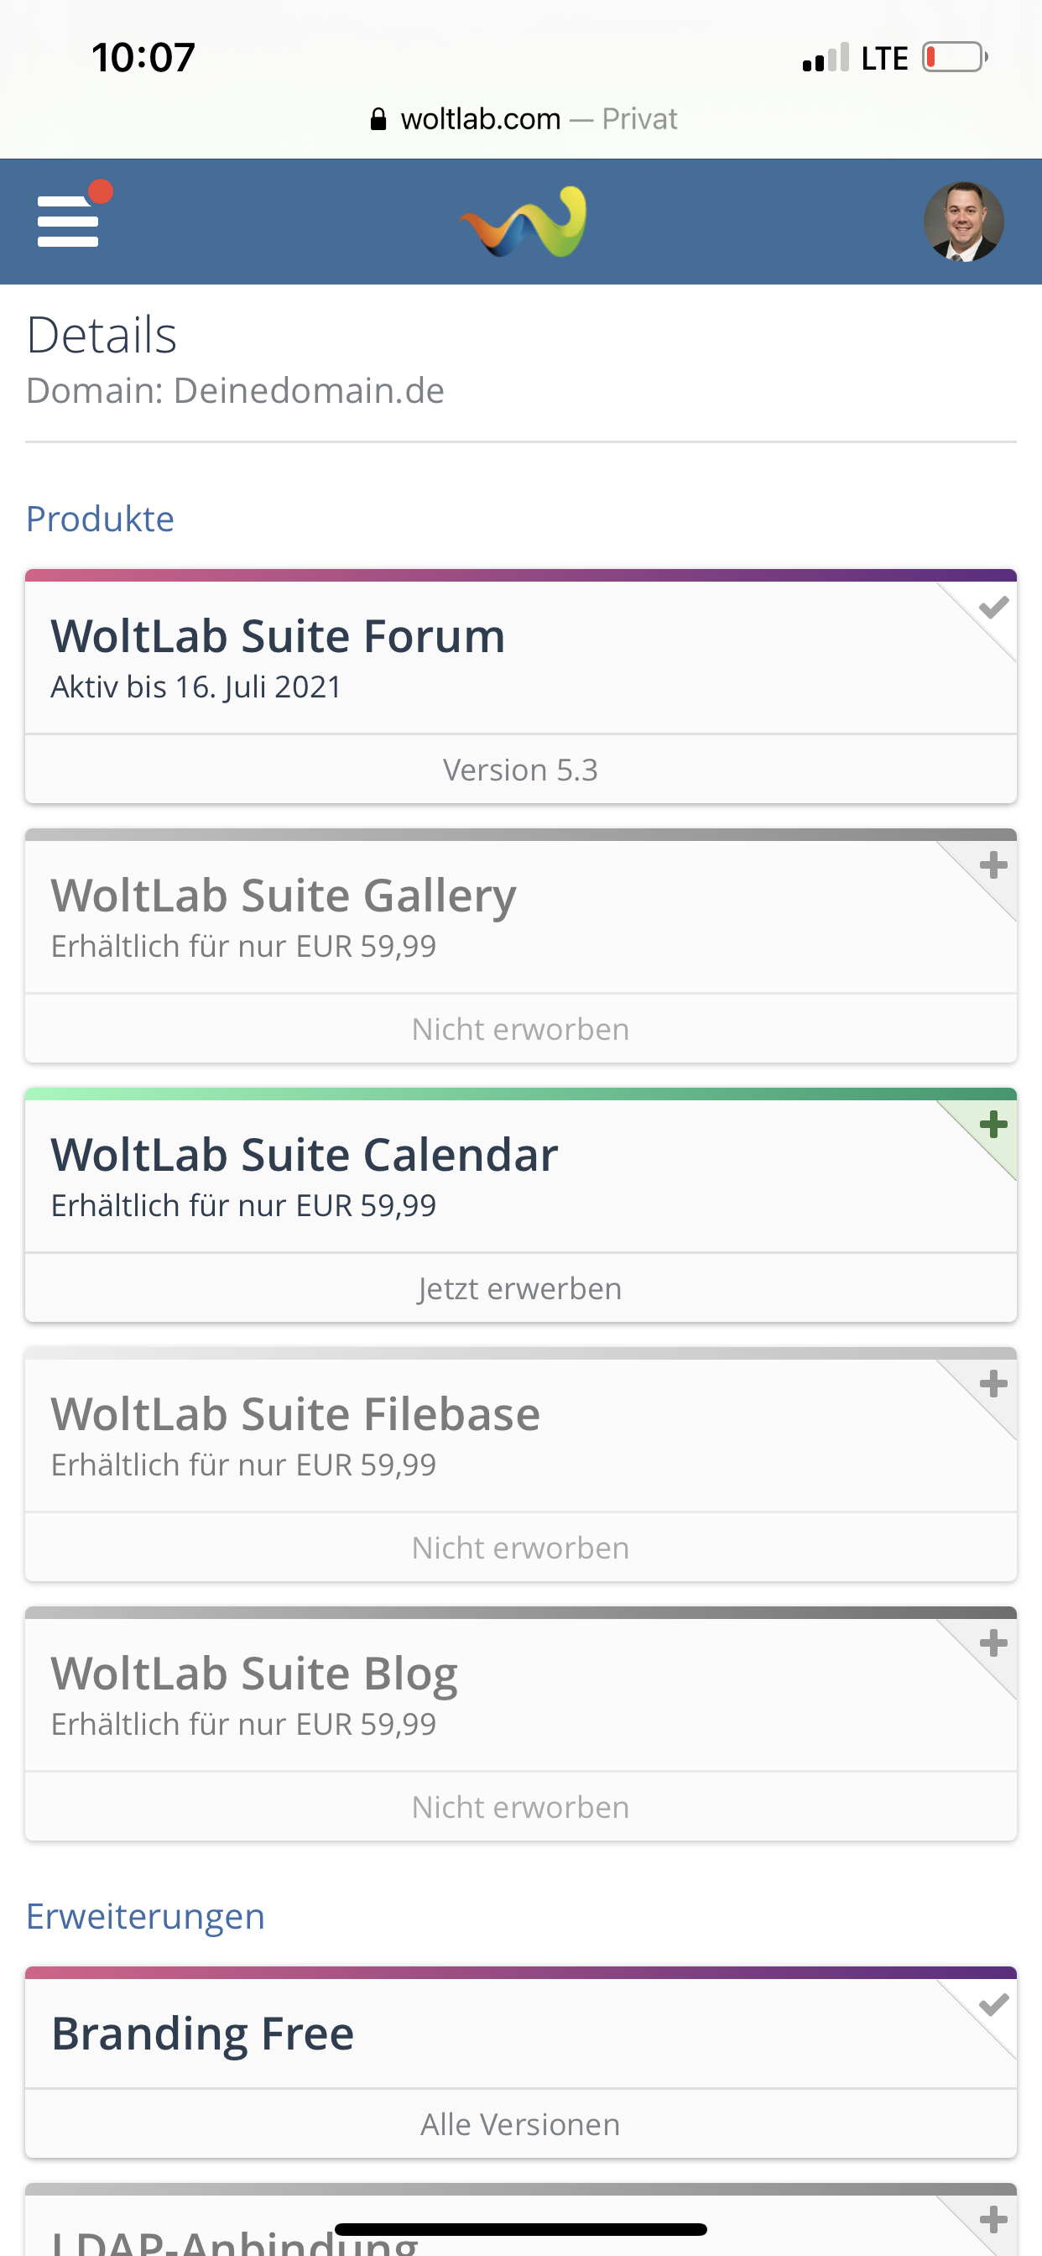Viewport: 1042px width, 2256px height.
Task: Tap "Nicht erworben" under Suite Blog
Action: (520, 1807)
